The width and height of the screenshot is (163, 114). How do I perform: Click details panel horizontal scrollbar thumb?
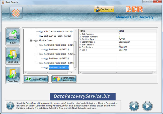point(117,73)
